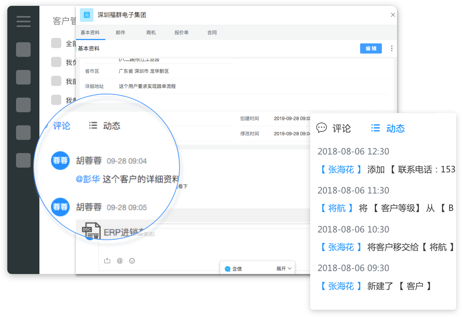Click the first gray sidebar module icon
The width and height of the screenshot is (462, 317).
[x=23, y=50]
